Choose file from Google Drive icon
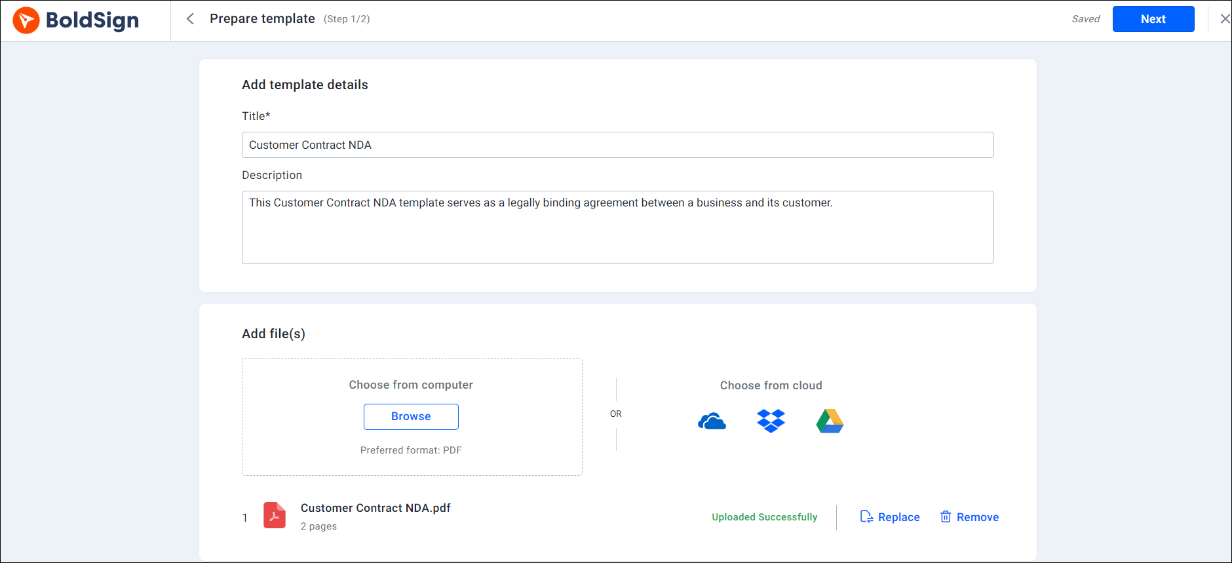The image size is (1232, 563). click(830, 421)
